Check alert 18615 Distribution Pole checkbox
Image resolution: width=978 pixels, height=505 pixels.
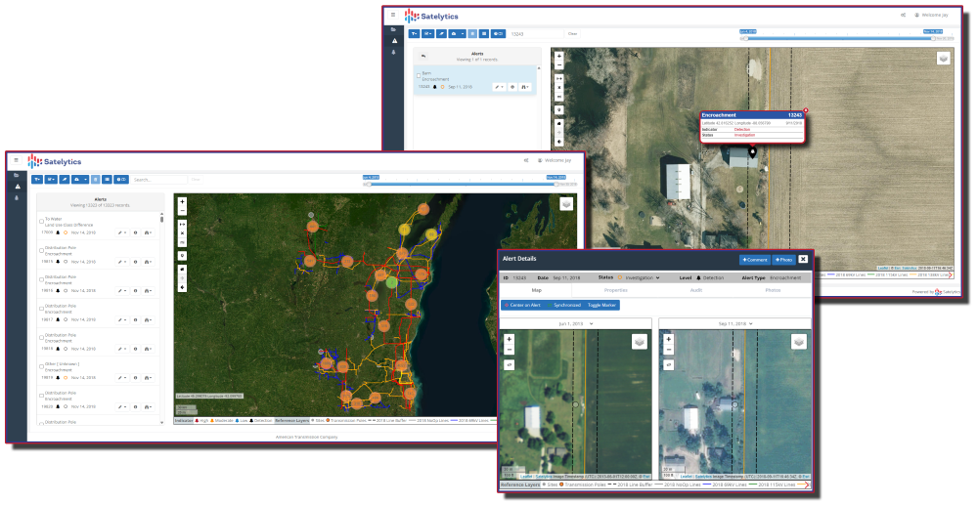(42, 250)
